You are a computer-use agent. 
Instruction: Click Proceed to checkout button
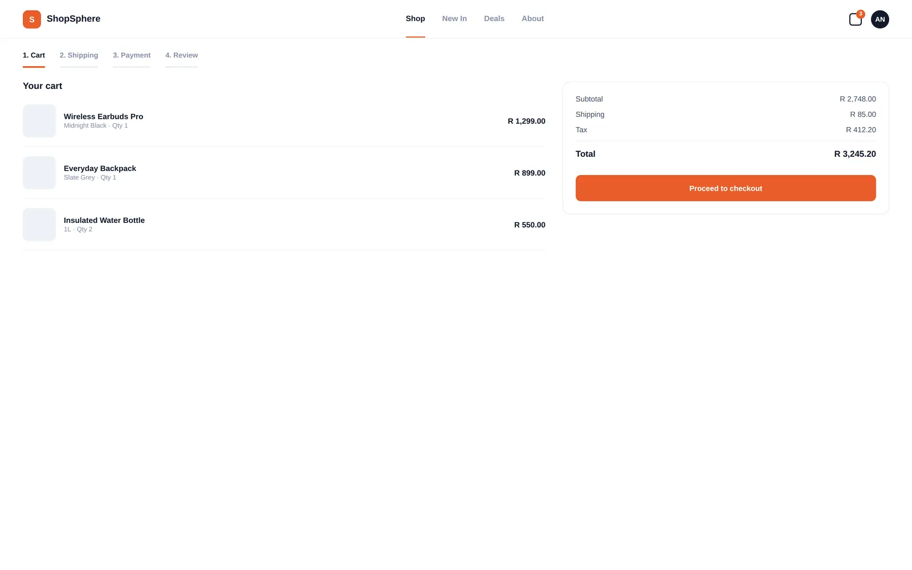[726, 188]
